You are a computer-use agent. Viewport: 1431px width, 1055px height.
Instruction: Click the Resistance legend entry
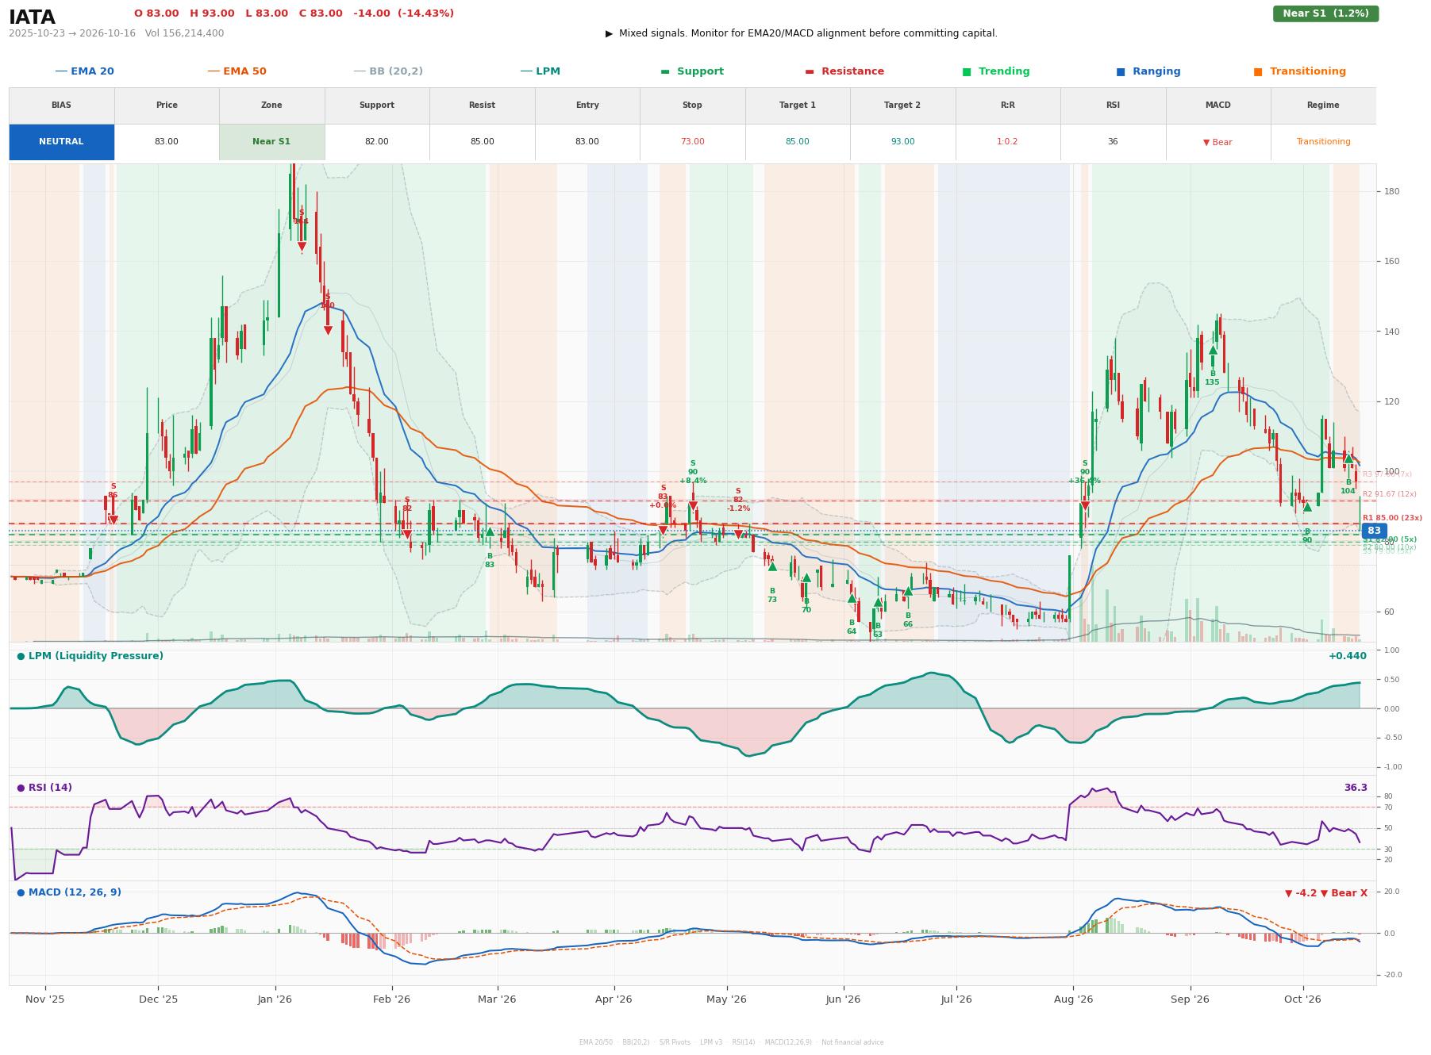[844, 71]
